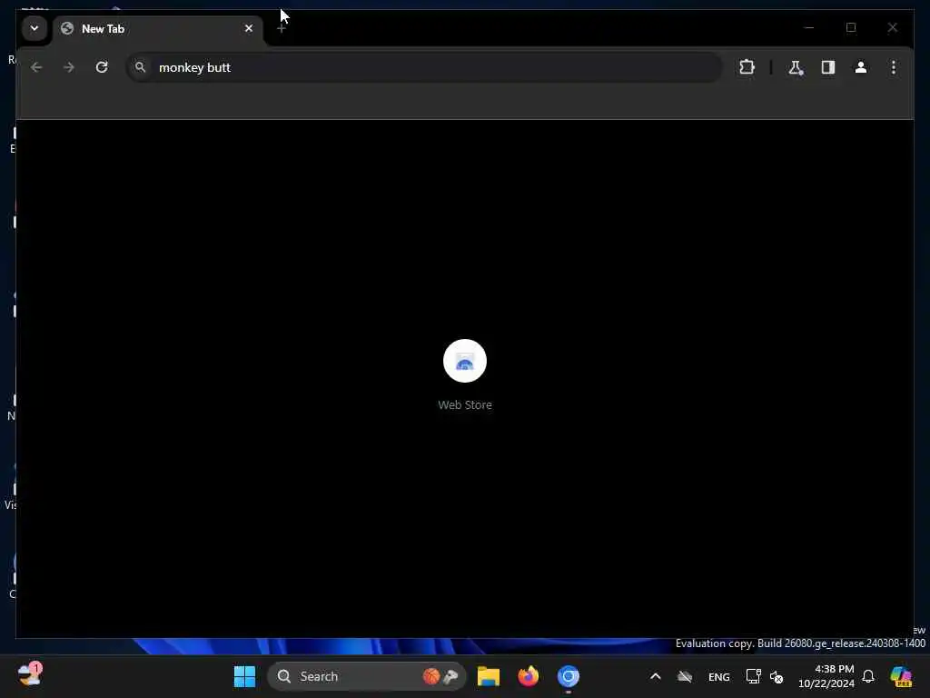Open Chrome Labs flask icon
Viewport: 930px width, 698px height.
796,67
